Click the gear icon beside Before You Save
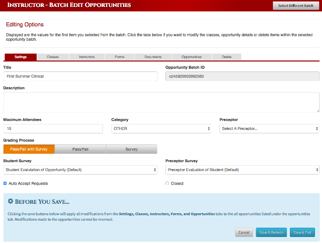The width and height of the screenshot is (322, 243). click(x=10, y=201)
